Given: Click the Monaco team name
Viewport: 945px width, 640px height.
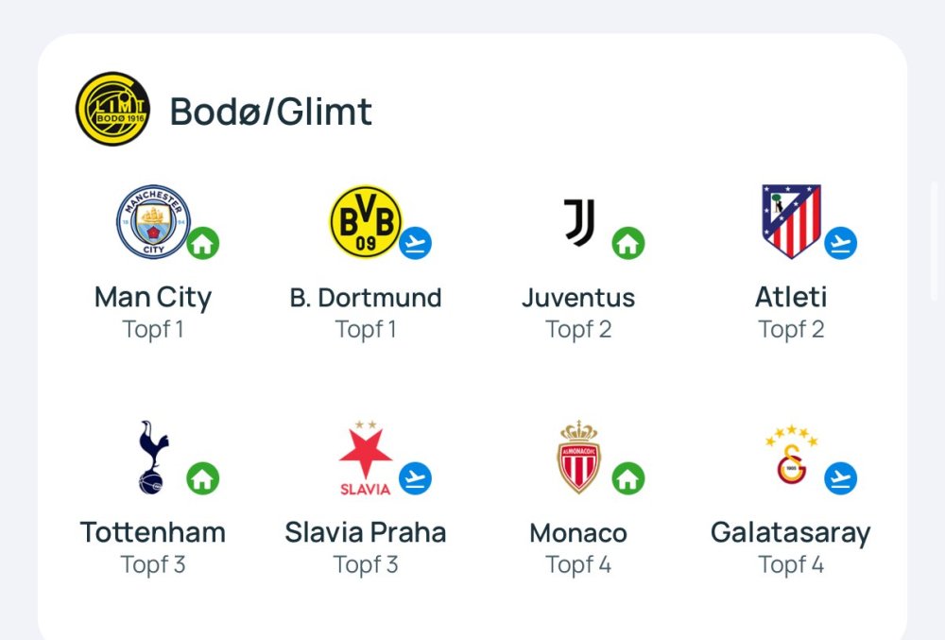Looking at the screenshot, I should coord(578,532).
